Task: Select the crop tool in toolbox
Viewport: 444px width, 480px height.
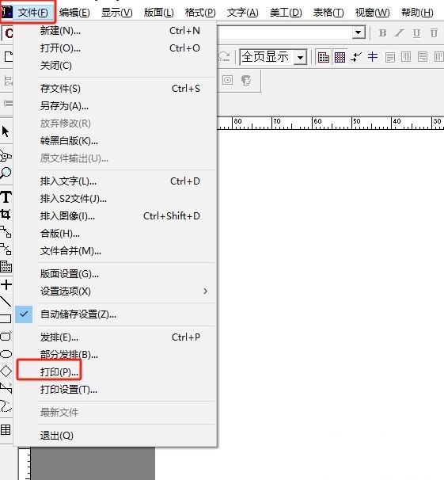Action: (x=6, y=214)
